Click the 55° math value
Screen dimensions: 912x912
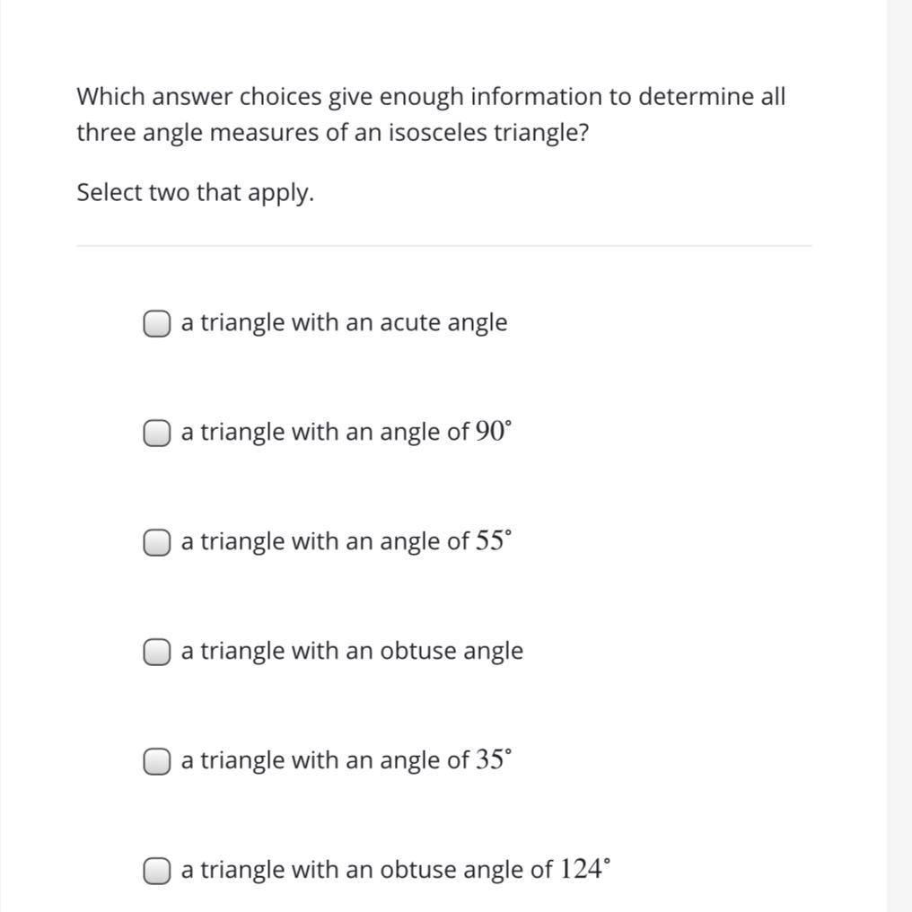[493, 541]
